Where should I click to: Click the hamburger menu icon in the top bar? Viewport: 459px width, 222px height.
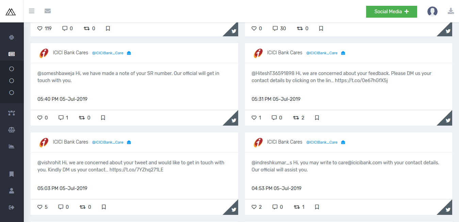32,11
